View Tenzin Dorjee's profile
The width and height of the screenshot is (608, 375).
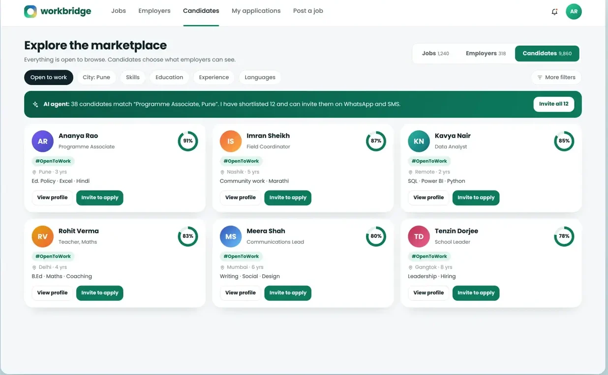(x=428, y=293)
